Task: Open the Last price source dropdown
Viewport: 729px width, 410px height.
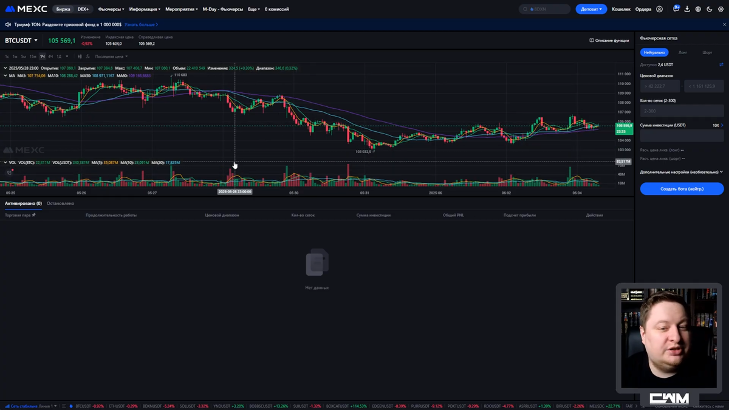Action: (111, 56)
